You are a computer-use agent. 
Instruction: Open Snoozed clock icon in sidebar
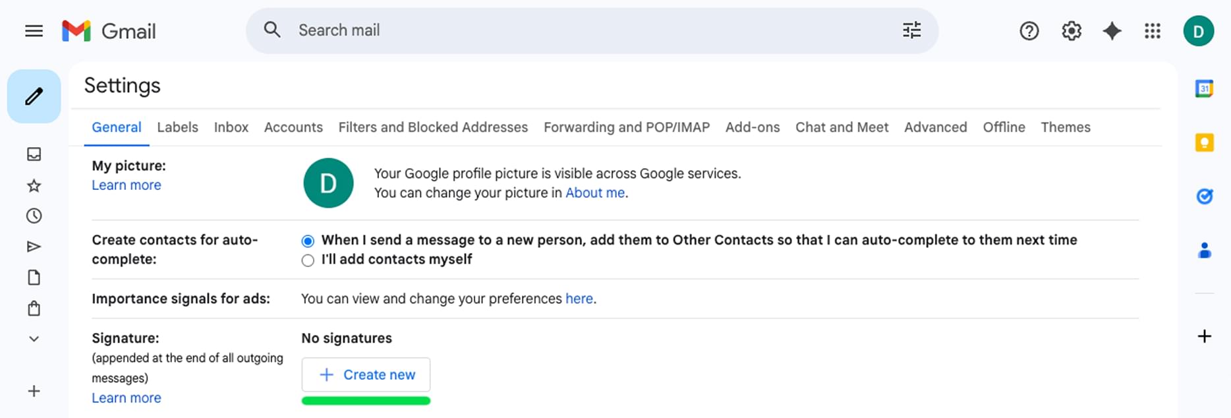(x=34, y=216)
